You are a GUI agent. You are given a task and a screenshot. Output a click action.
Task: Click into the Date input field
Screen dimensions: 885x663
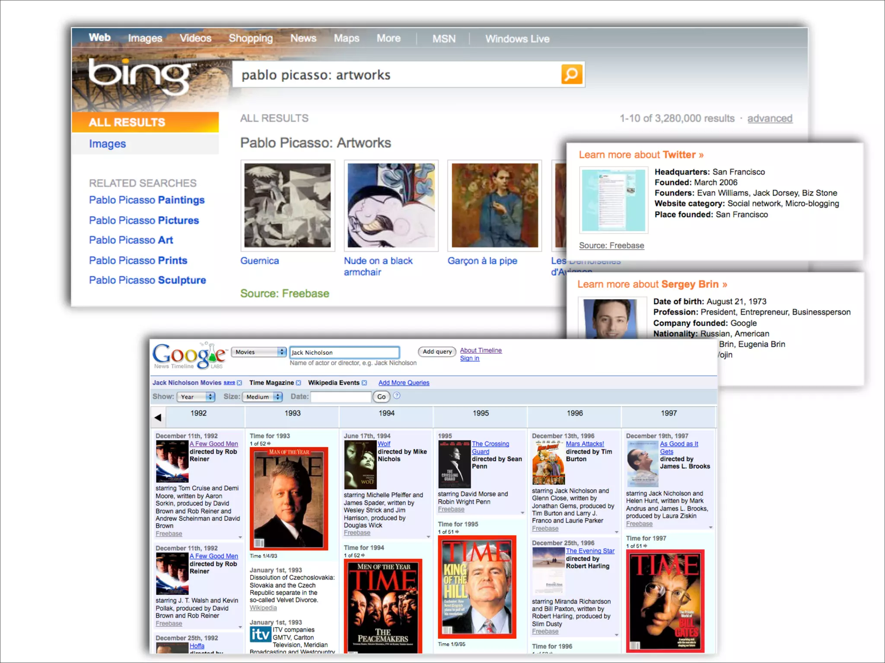click(341, 397)
